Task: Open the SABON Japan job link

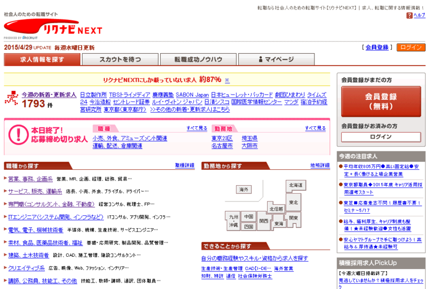Action: [192, 95]
